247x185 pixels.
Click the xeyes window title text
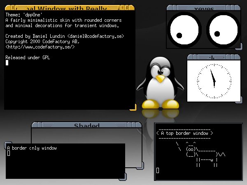point(204,9)
